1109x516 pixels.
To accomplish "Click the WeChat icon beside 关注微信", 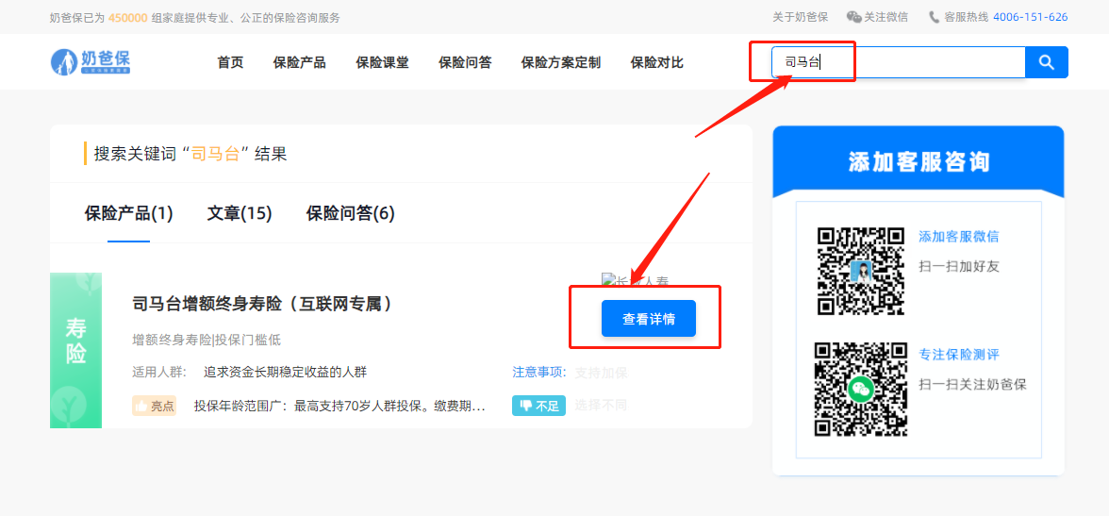I will click(854, 17).
